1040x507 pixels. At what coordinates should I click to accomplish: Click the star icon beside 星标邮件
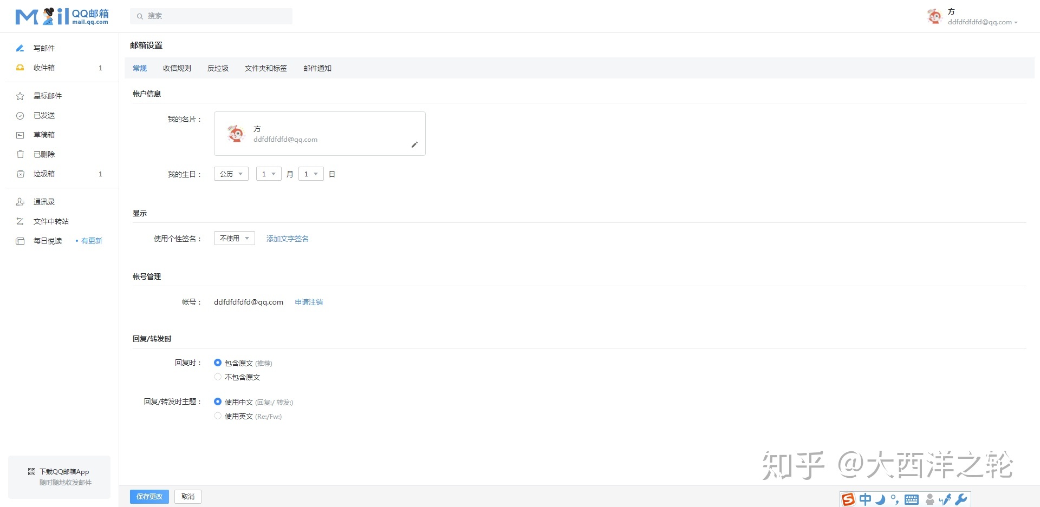(20, 96)
